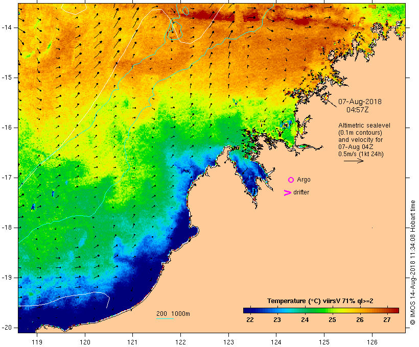Click the vertical IMOS copyright timestamp text
This screenshot has height=347, width=419.
click(413, 263)
